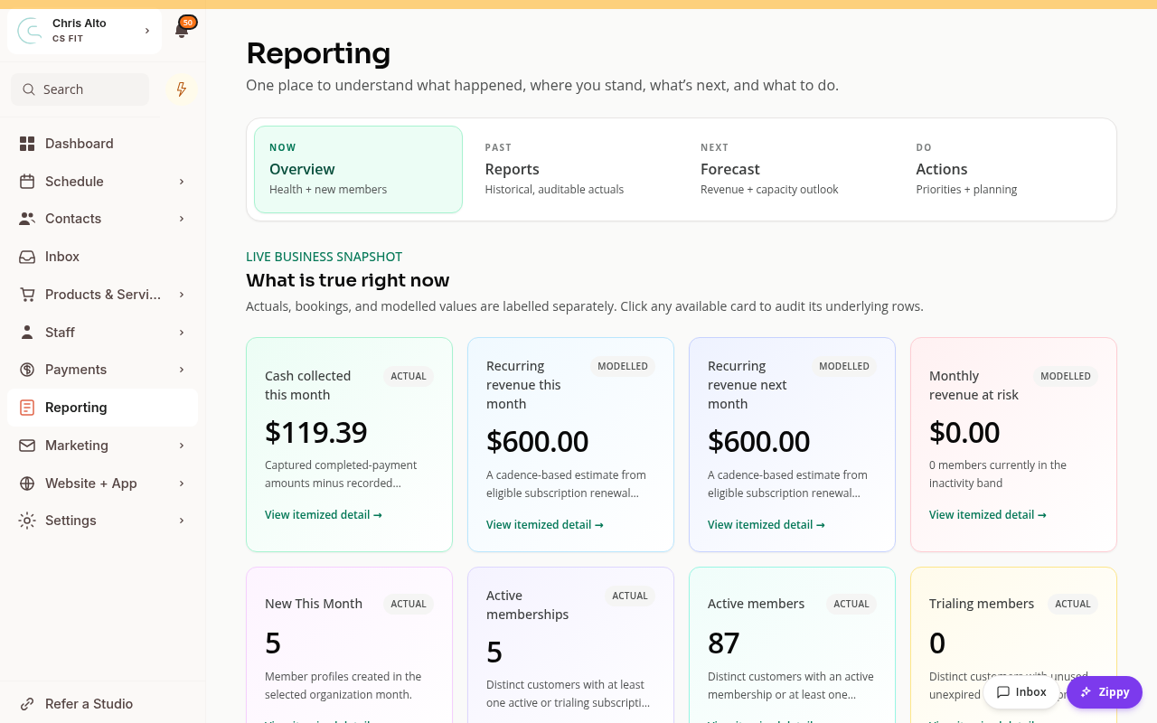Click the $600.00 value under Recurring revenue next month
This screenshot has width=1157, height=723.
tap(759, 441)
